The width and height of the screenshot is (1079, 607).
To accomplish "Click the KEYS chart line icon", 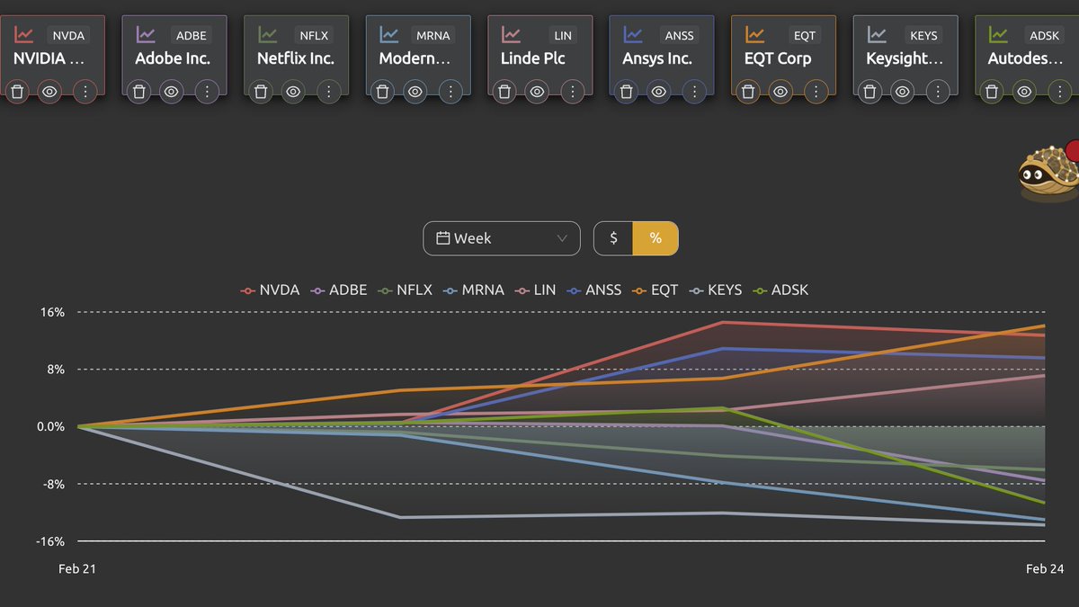I will [x=877, y=35].
